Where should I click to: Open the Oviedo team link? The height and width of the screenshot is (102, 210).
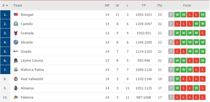coord(26,52)
